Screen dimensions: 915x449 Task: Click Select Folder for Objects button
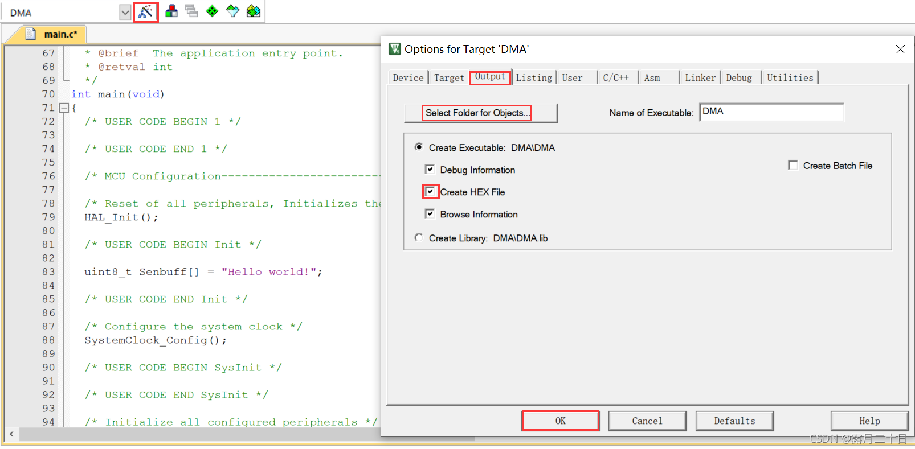point(480,113)
